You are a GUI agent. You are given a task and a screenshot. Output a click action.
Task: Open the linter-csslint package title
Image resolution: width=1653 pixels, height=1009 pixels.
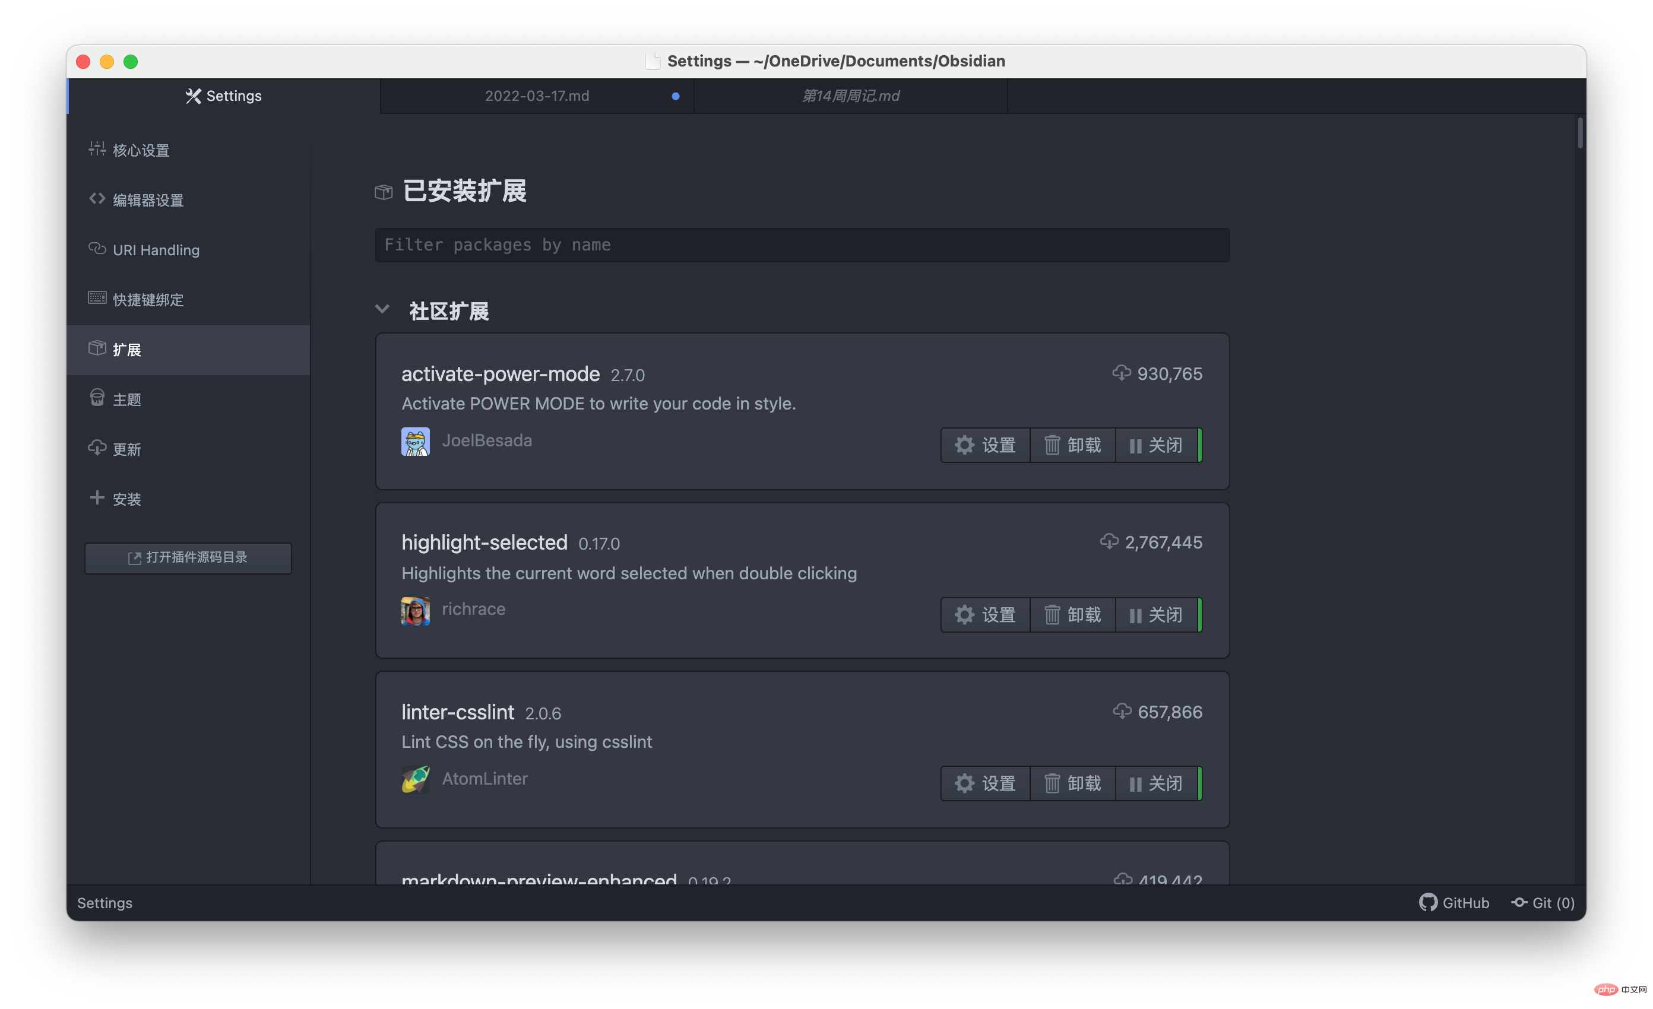[458, 712]
